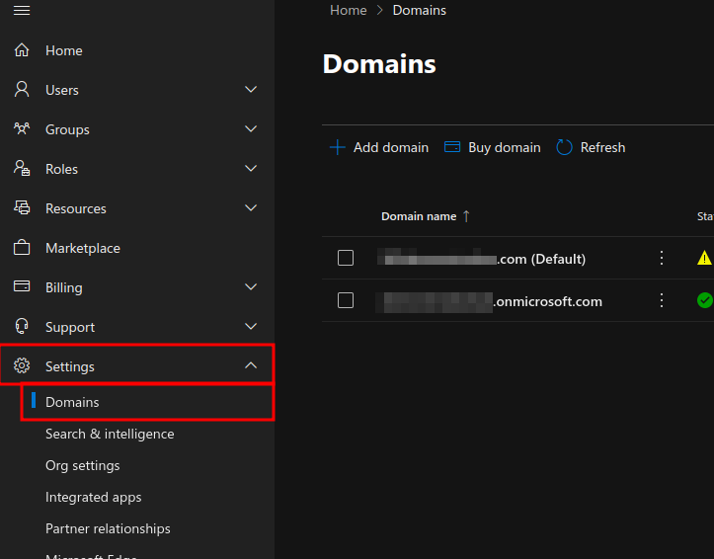The image size is (714, 559).
Task: Click the Roles label in sidebar
Action: (61, 169)
